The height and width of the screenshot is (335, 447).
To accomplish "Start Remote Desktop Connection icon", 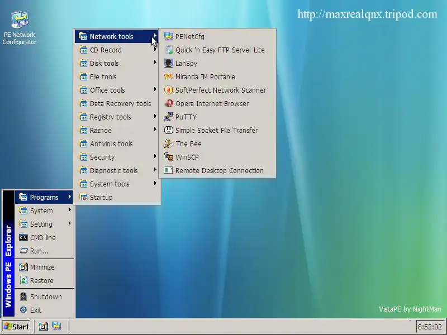I will click(x=169, y=170).
